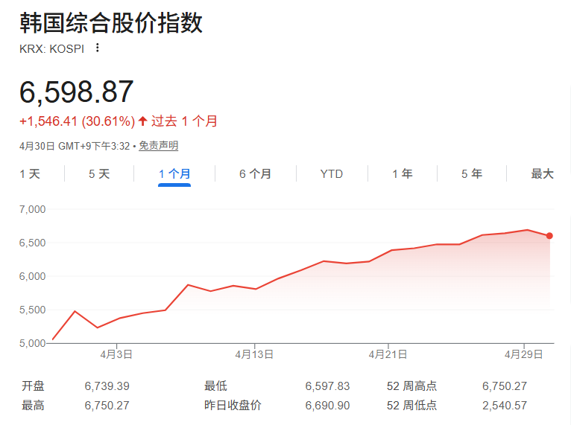Click the 4月29日 date axis label
The width and height of the screenshot is (571, 425).
click(524, 355)
